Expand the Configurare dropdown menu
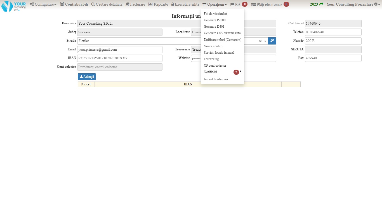 [x=43, y=4]
